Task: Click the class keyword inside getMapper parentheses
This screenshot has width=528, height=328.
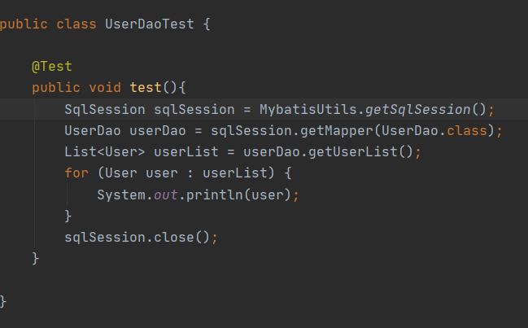Action: [x=475, y=130]
